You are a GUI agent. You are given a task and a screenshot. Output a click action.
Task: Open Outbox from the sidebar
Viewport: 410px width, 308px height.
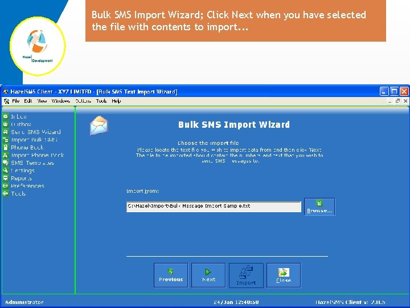coord(21,124)
